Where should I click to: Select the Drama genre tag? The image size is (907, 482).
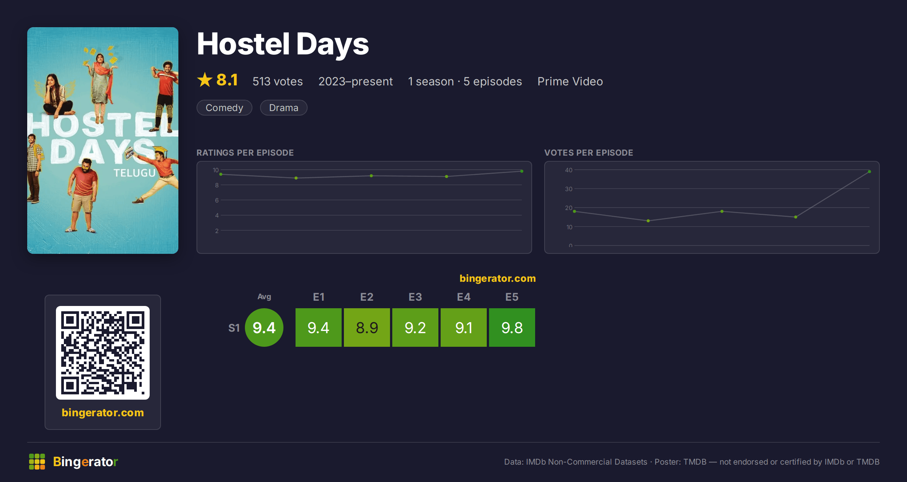pos(284,108)
